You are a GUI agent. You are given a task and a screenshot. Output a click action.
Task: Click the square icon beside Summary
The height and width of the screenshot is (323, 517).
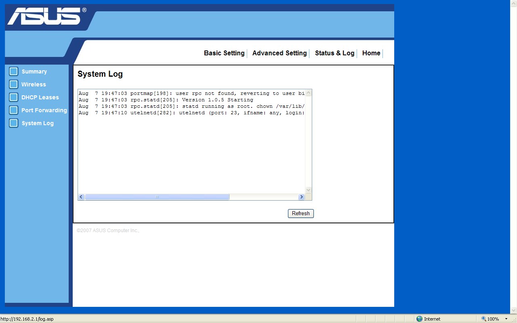tap(14, 71)
